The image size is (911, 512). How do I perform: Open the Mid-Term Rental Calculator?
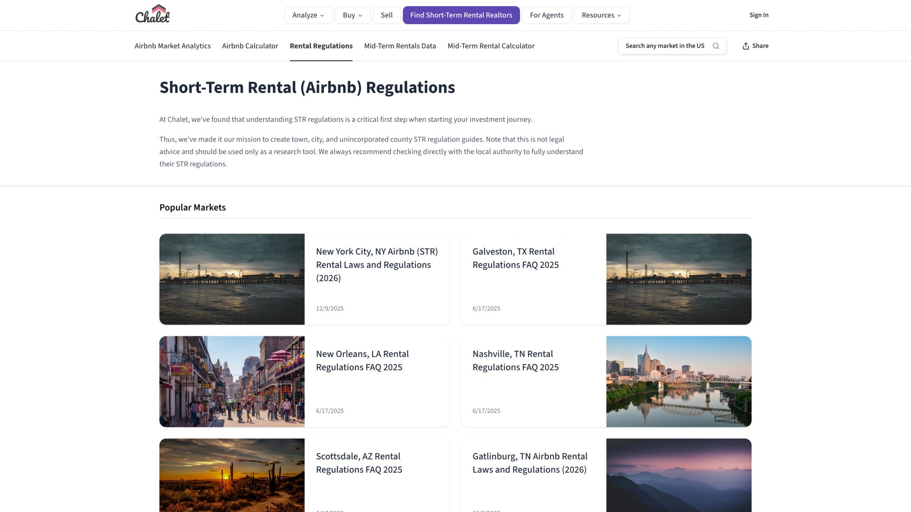coord(491,46)
